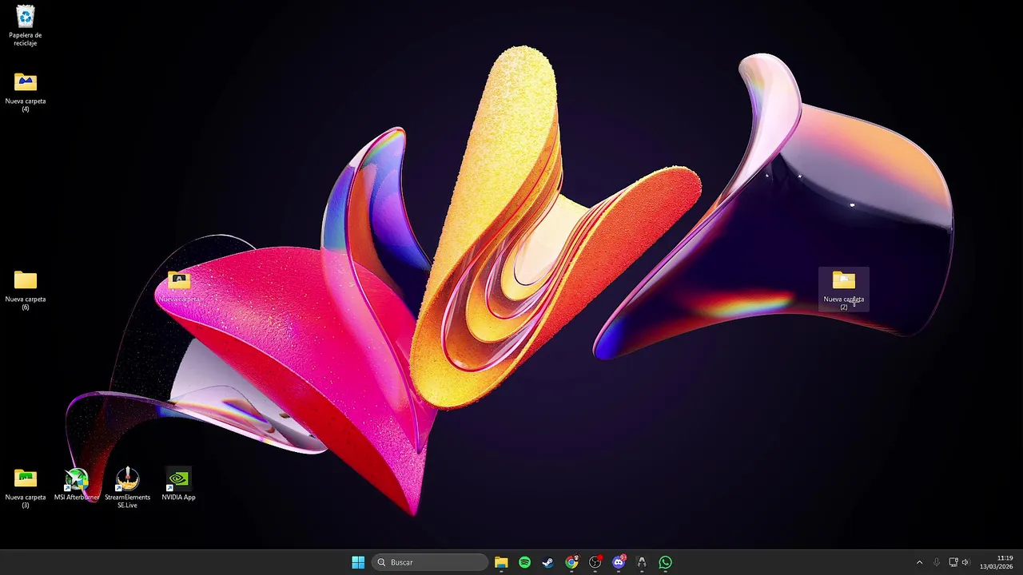This screenshot has width=1023, height=575.
Task: Select the StreamElements SE.Live shortcut
Action: (128, 488)
